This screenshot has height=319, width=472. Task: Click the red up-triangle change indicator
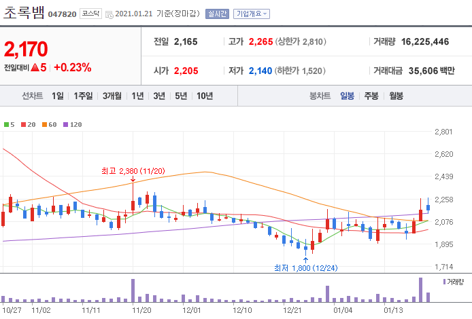[x=35, y=67]
